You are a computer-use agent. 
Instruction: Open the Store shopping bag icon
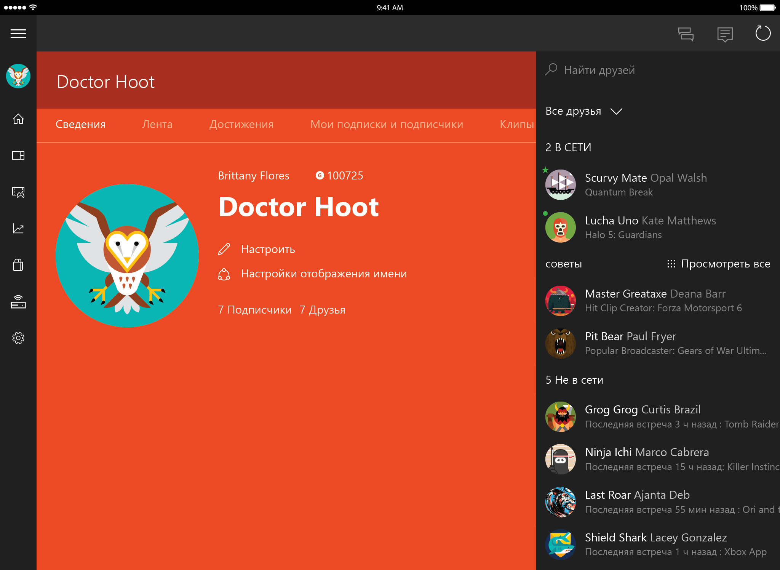coord(18,265)
